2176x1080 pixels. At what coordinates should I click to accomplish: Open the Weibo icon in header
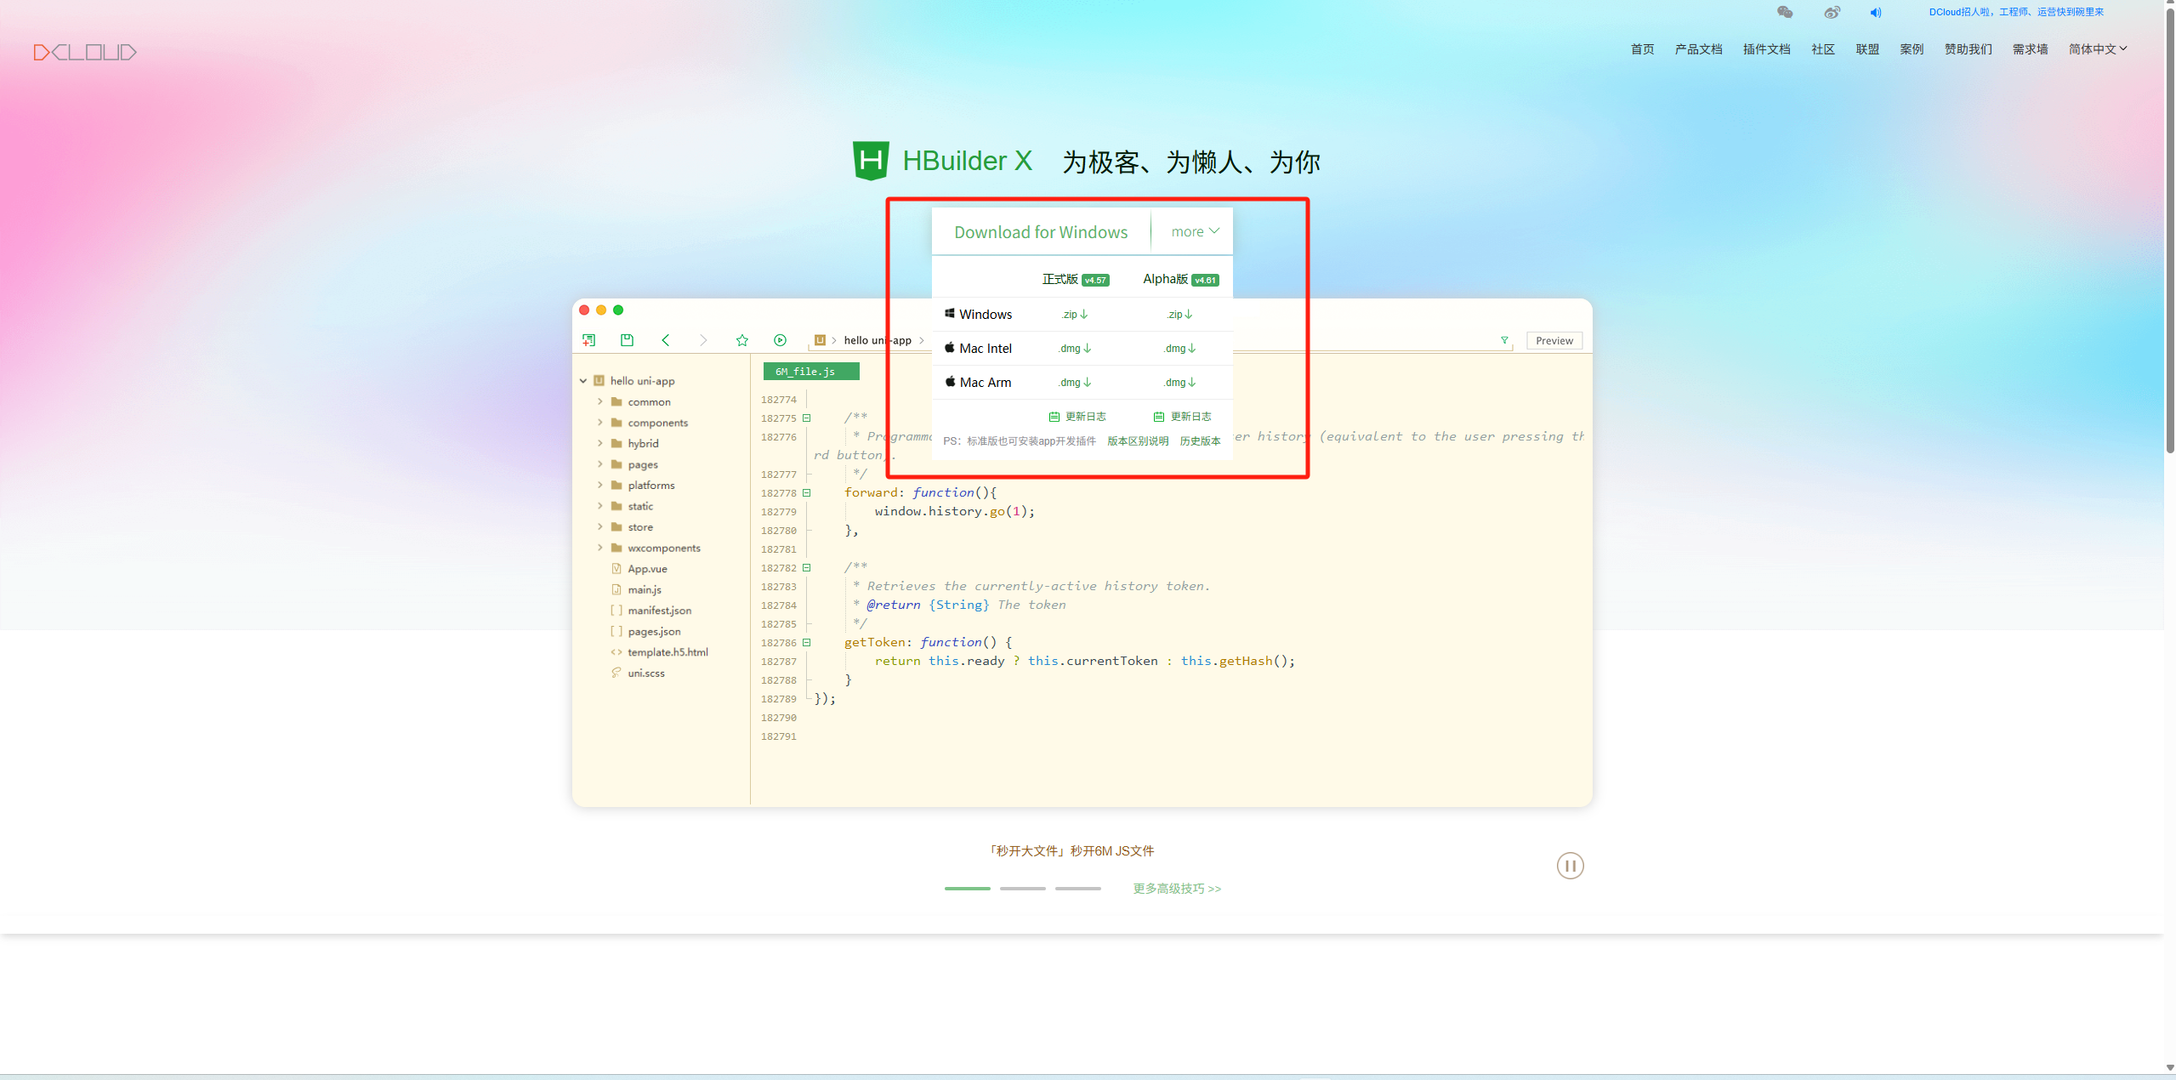coord(1832,12)
